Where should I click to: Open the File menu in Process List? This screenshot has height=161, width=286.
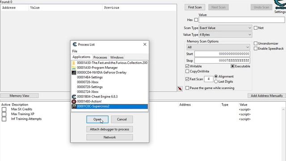[75, 51]
